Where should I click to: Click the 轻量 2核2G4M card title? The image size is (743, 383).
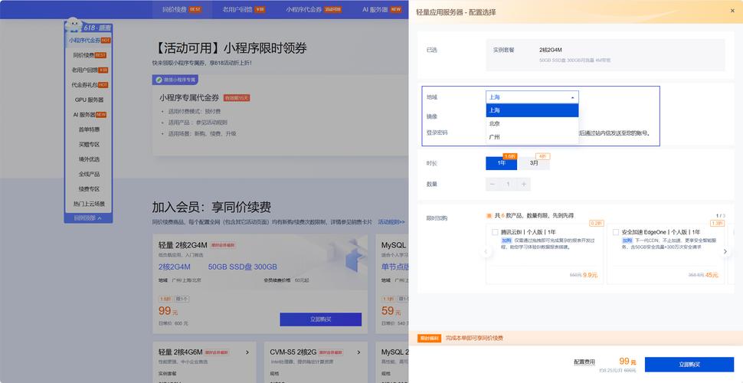pos(182,245)
